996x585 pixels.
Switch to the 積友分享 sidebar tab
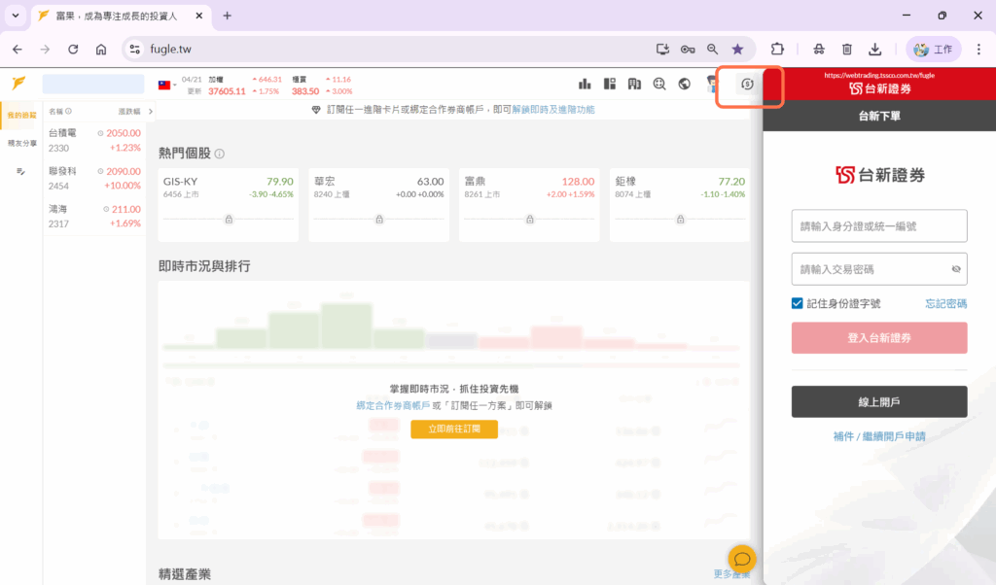click(20, 143)
